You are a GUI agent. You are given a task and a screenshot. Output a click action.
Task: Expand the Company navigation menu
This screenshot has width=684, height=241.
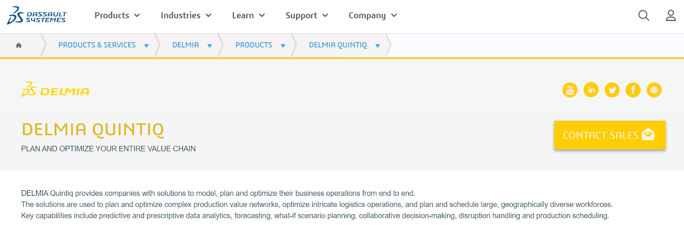[x=373, y=16]
